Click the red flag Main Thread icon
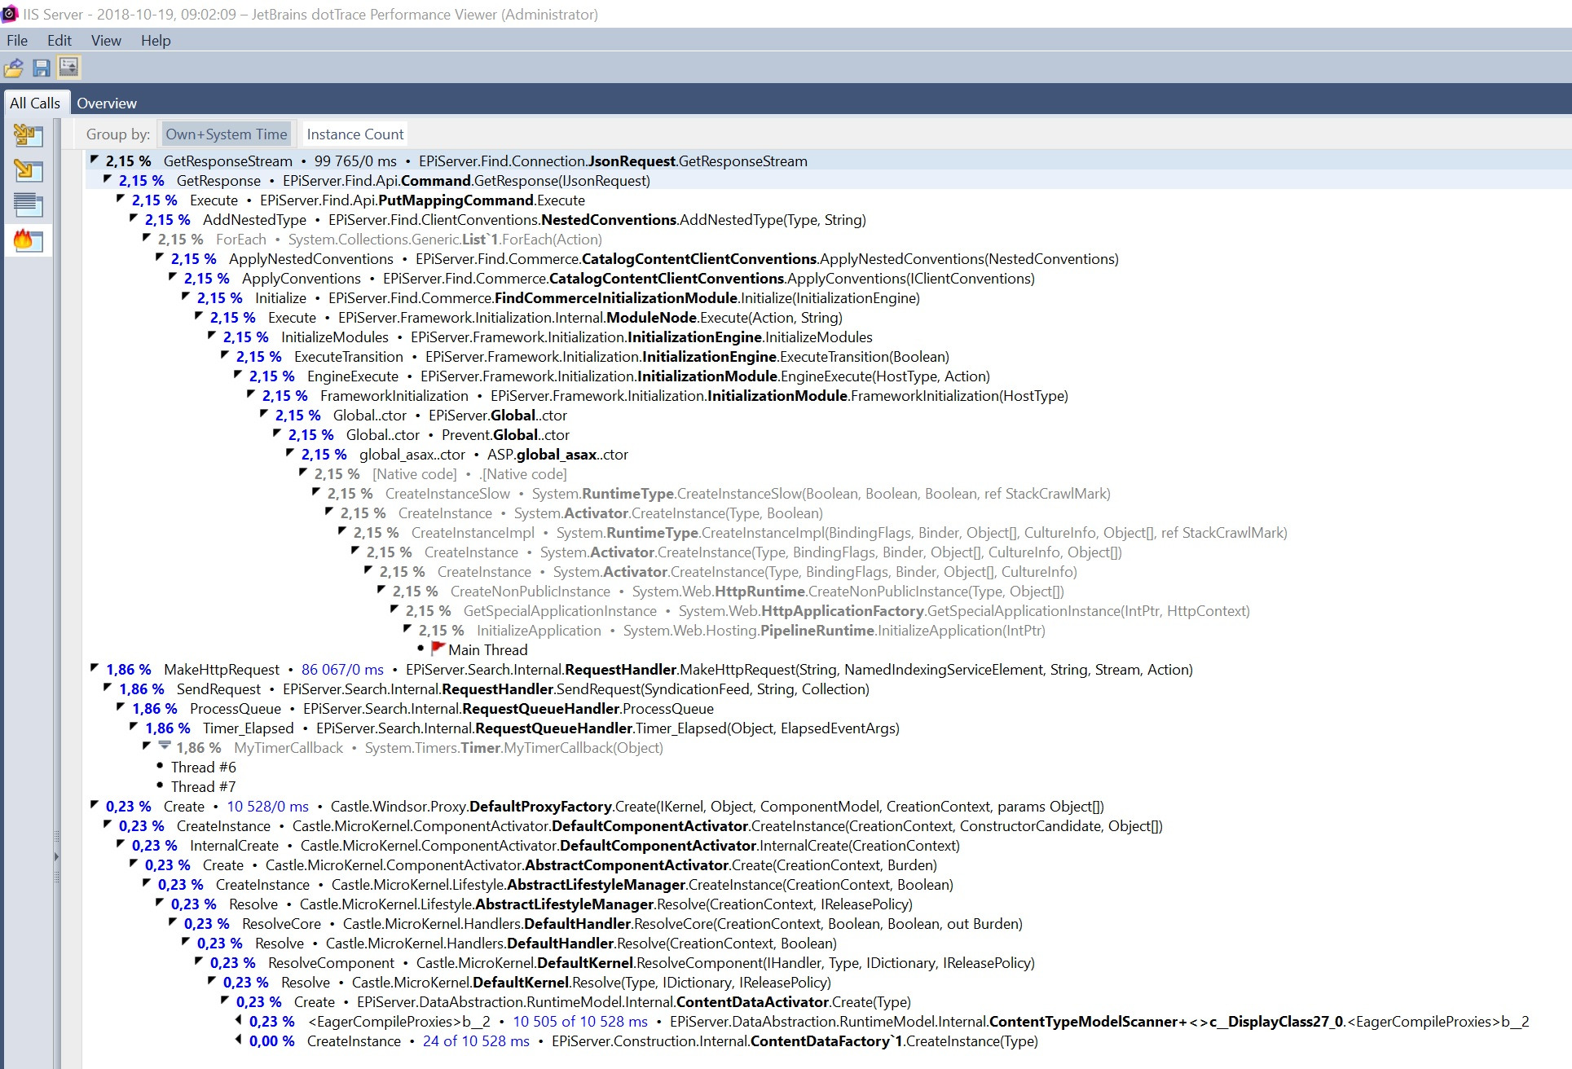 click(438, 649)
